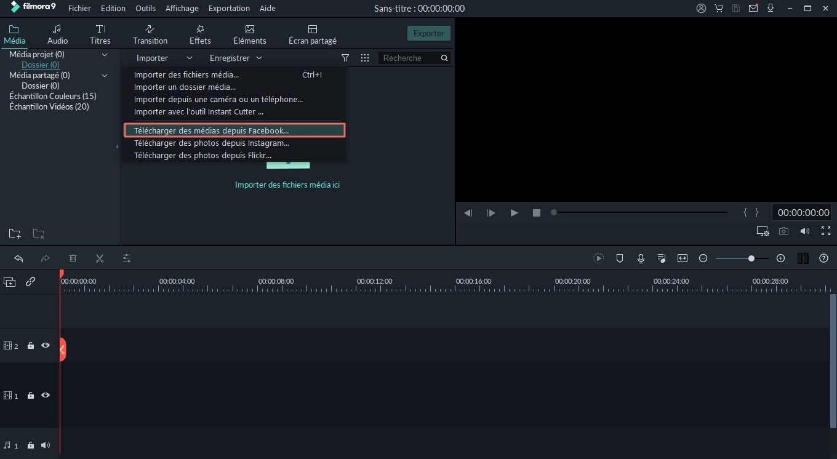
Task: Toggle visibility of video track 2
Action: pos(46,346)
